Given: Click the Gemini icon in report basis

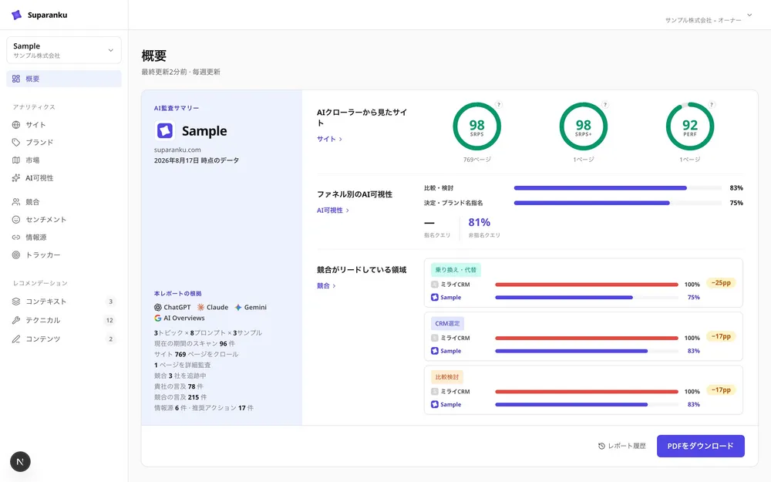Looking at the screenshot, I should coord(238,308).
